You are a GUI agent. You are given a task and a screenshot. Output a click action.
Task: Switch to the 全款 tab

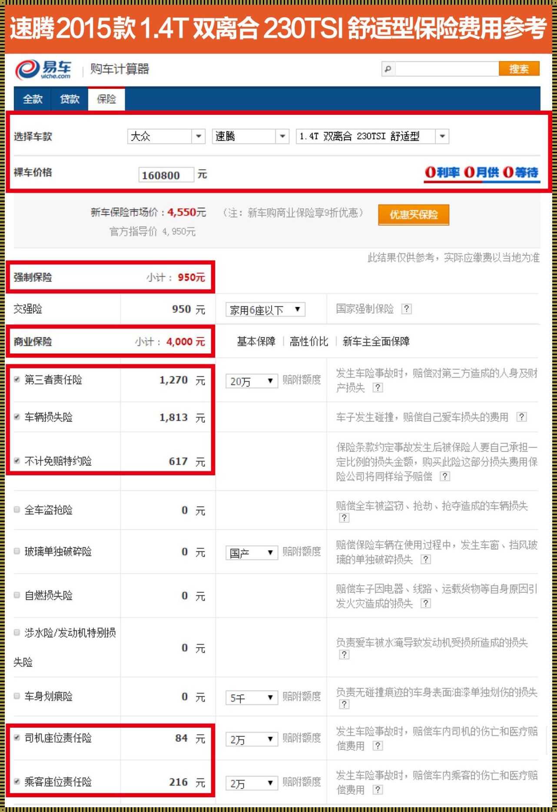pos(33,99)
